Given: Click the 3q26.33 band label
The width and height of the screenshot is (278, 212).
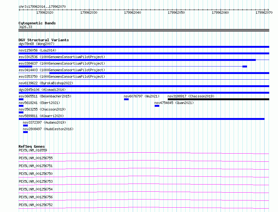Looking at the screenshot, I should pyautogui.click(x=25, y=27).
